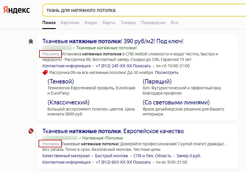
Task: Open the Переводчик tab
Action: pyautogui.click(x=153, y=23)
